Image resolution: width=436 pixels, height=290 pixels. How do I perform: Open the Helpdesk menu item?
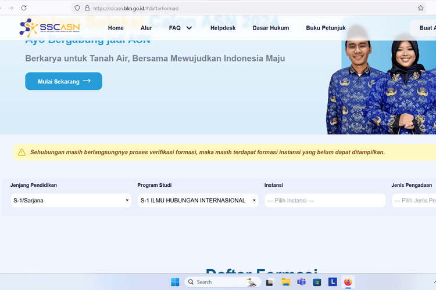(x=223, y=28)
